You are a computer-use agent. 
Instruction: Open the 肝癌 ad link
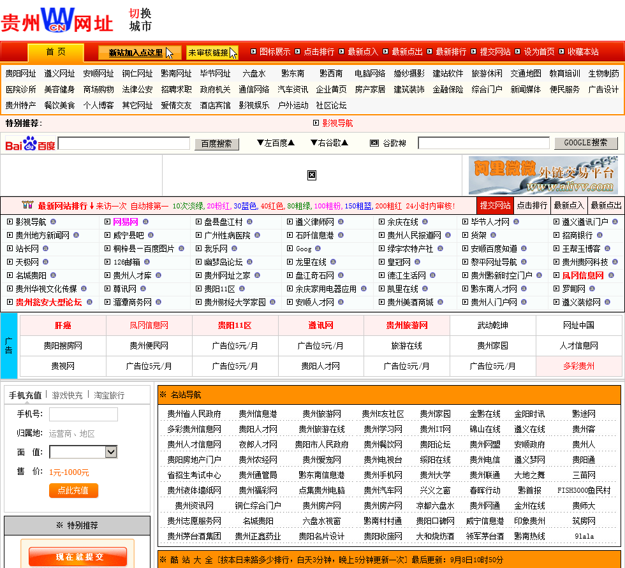tap(63, 325)
